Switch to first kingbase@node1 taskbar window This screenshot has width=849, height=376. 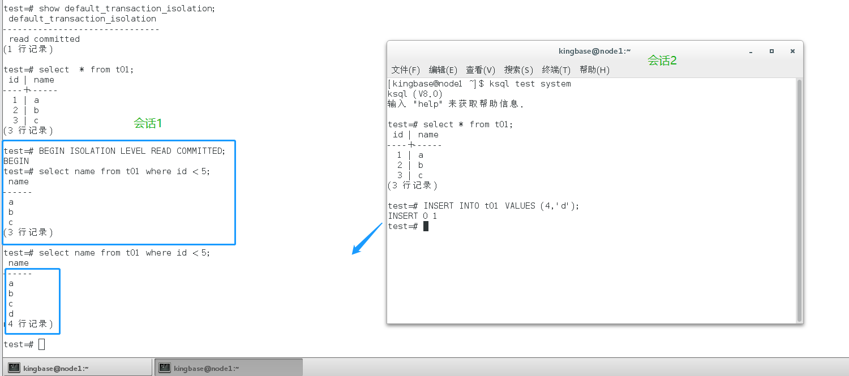(77, 368)
